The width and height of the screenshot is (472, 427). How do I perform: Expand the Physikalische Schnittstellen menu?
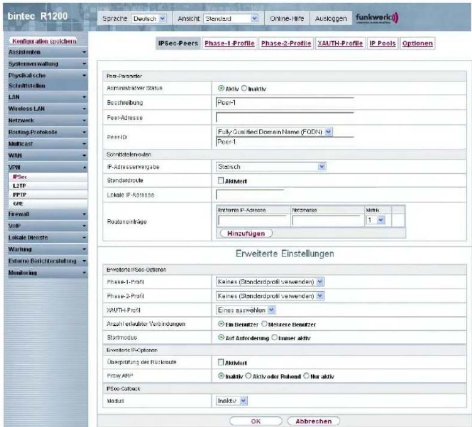(x=47, y=80)
